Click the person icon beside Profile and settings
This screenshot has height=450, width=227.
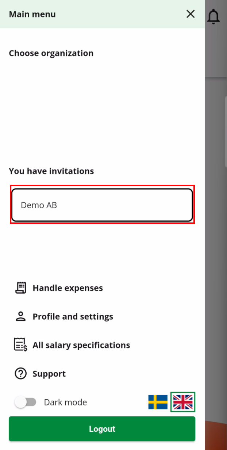(x=21, y=316)
